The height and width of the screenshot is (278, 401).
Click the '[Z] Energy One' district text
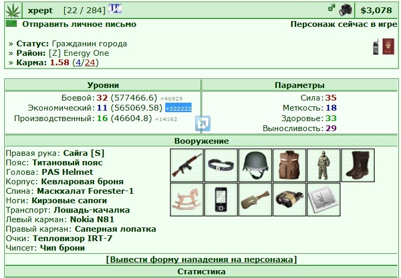(79, 53)
